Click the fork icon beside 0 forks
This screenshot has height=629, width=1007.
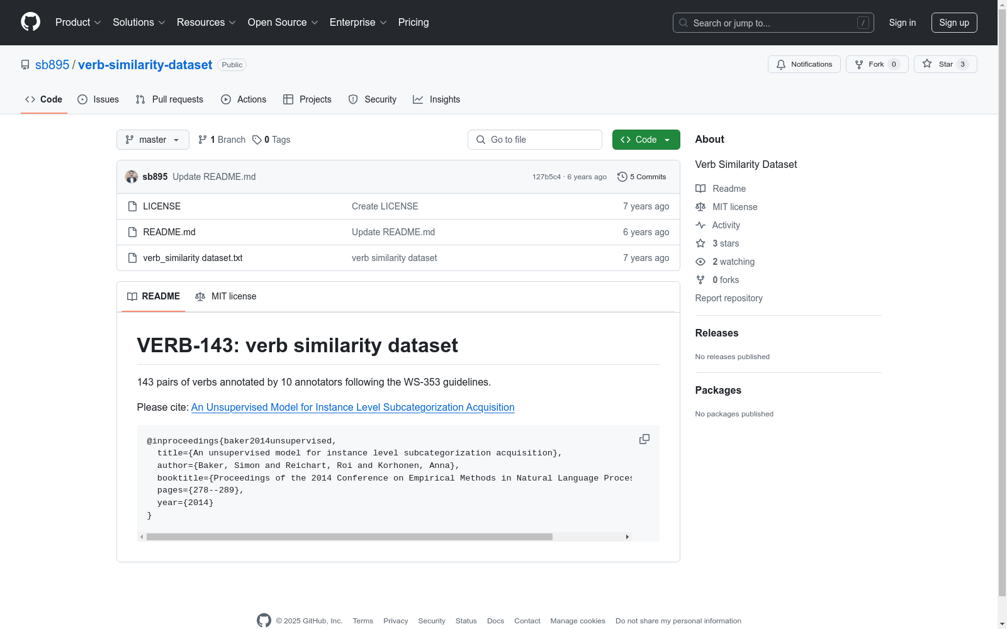700,280
